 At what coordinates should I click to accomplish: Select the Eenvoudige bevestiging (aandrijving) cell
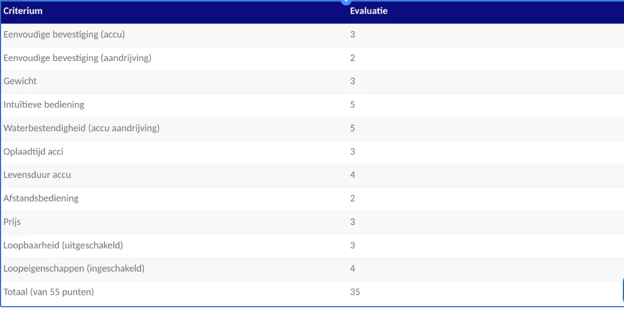[77, 58]
